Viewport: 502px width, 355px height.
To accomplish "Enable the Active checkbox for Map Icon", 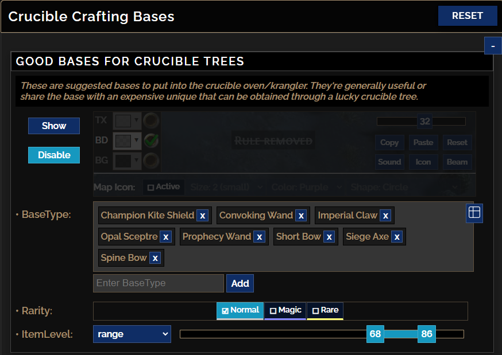I will (x=163, y=187).
